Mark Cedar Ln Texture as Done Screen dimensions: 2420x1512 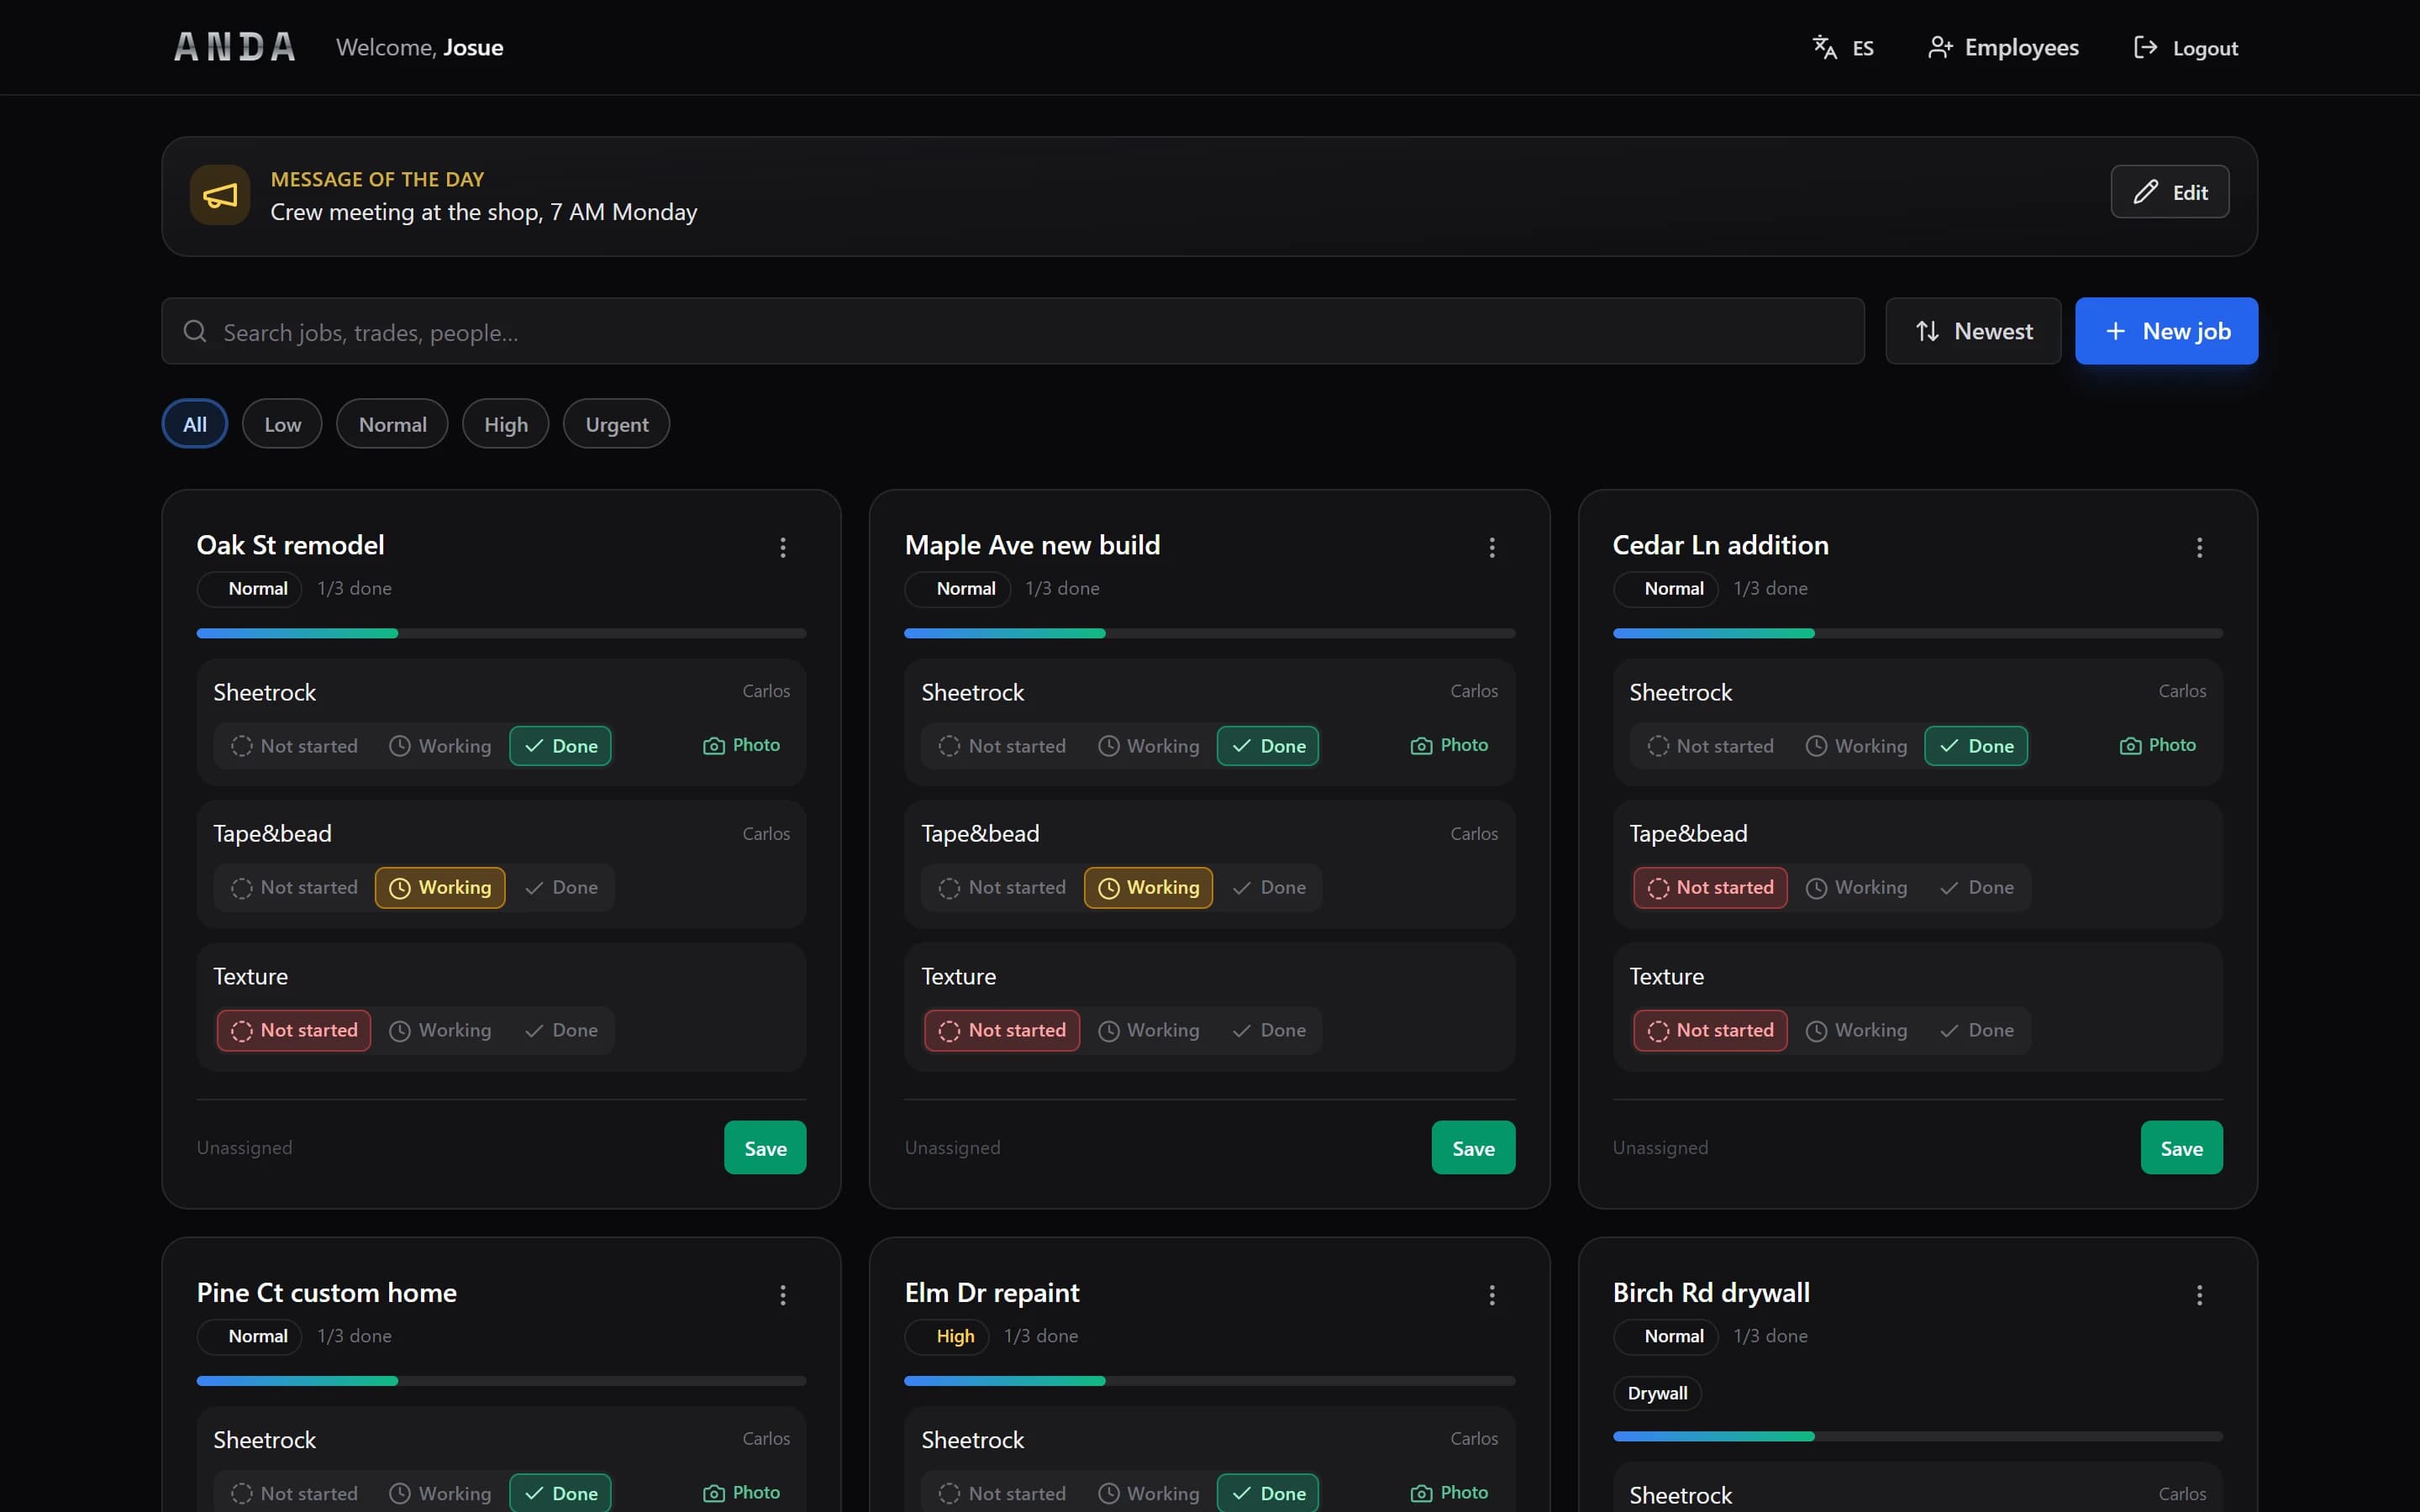pyautogui.click(x=1977, y=1030)
